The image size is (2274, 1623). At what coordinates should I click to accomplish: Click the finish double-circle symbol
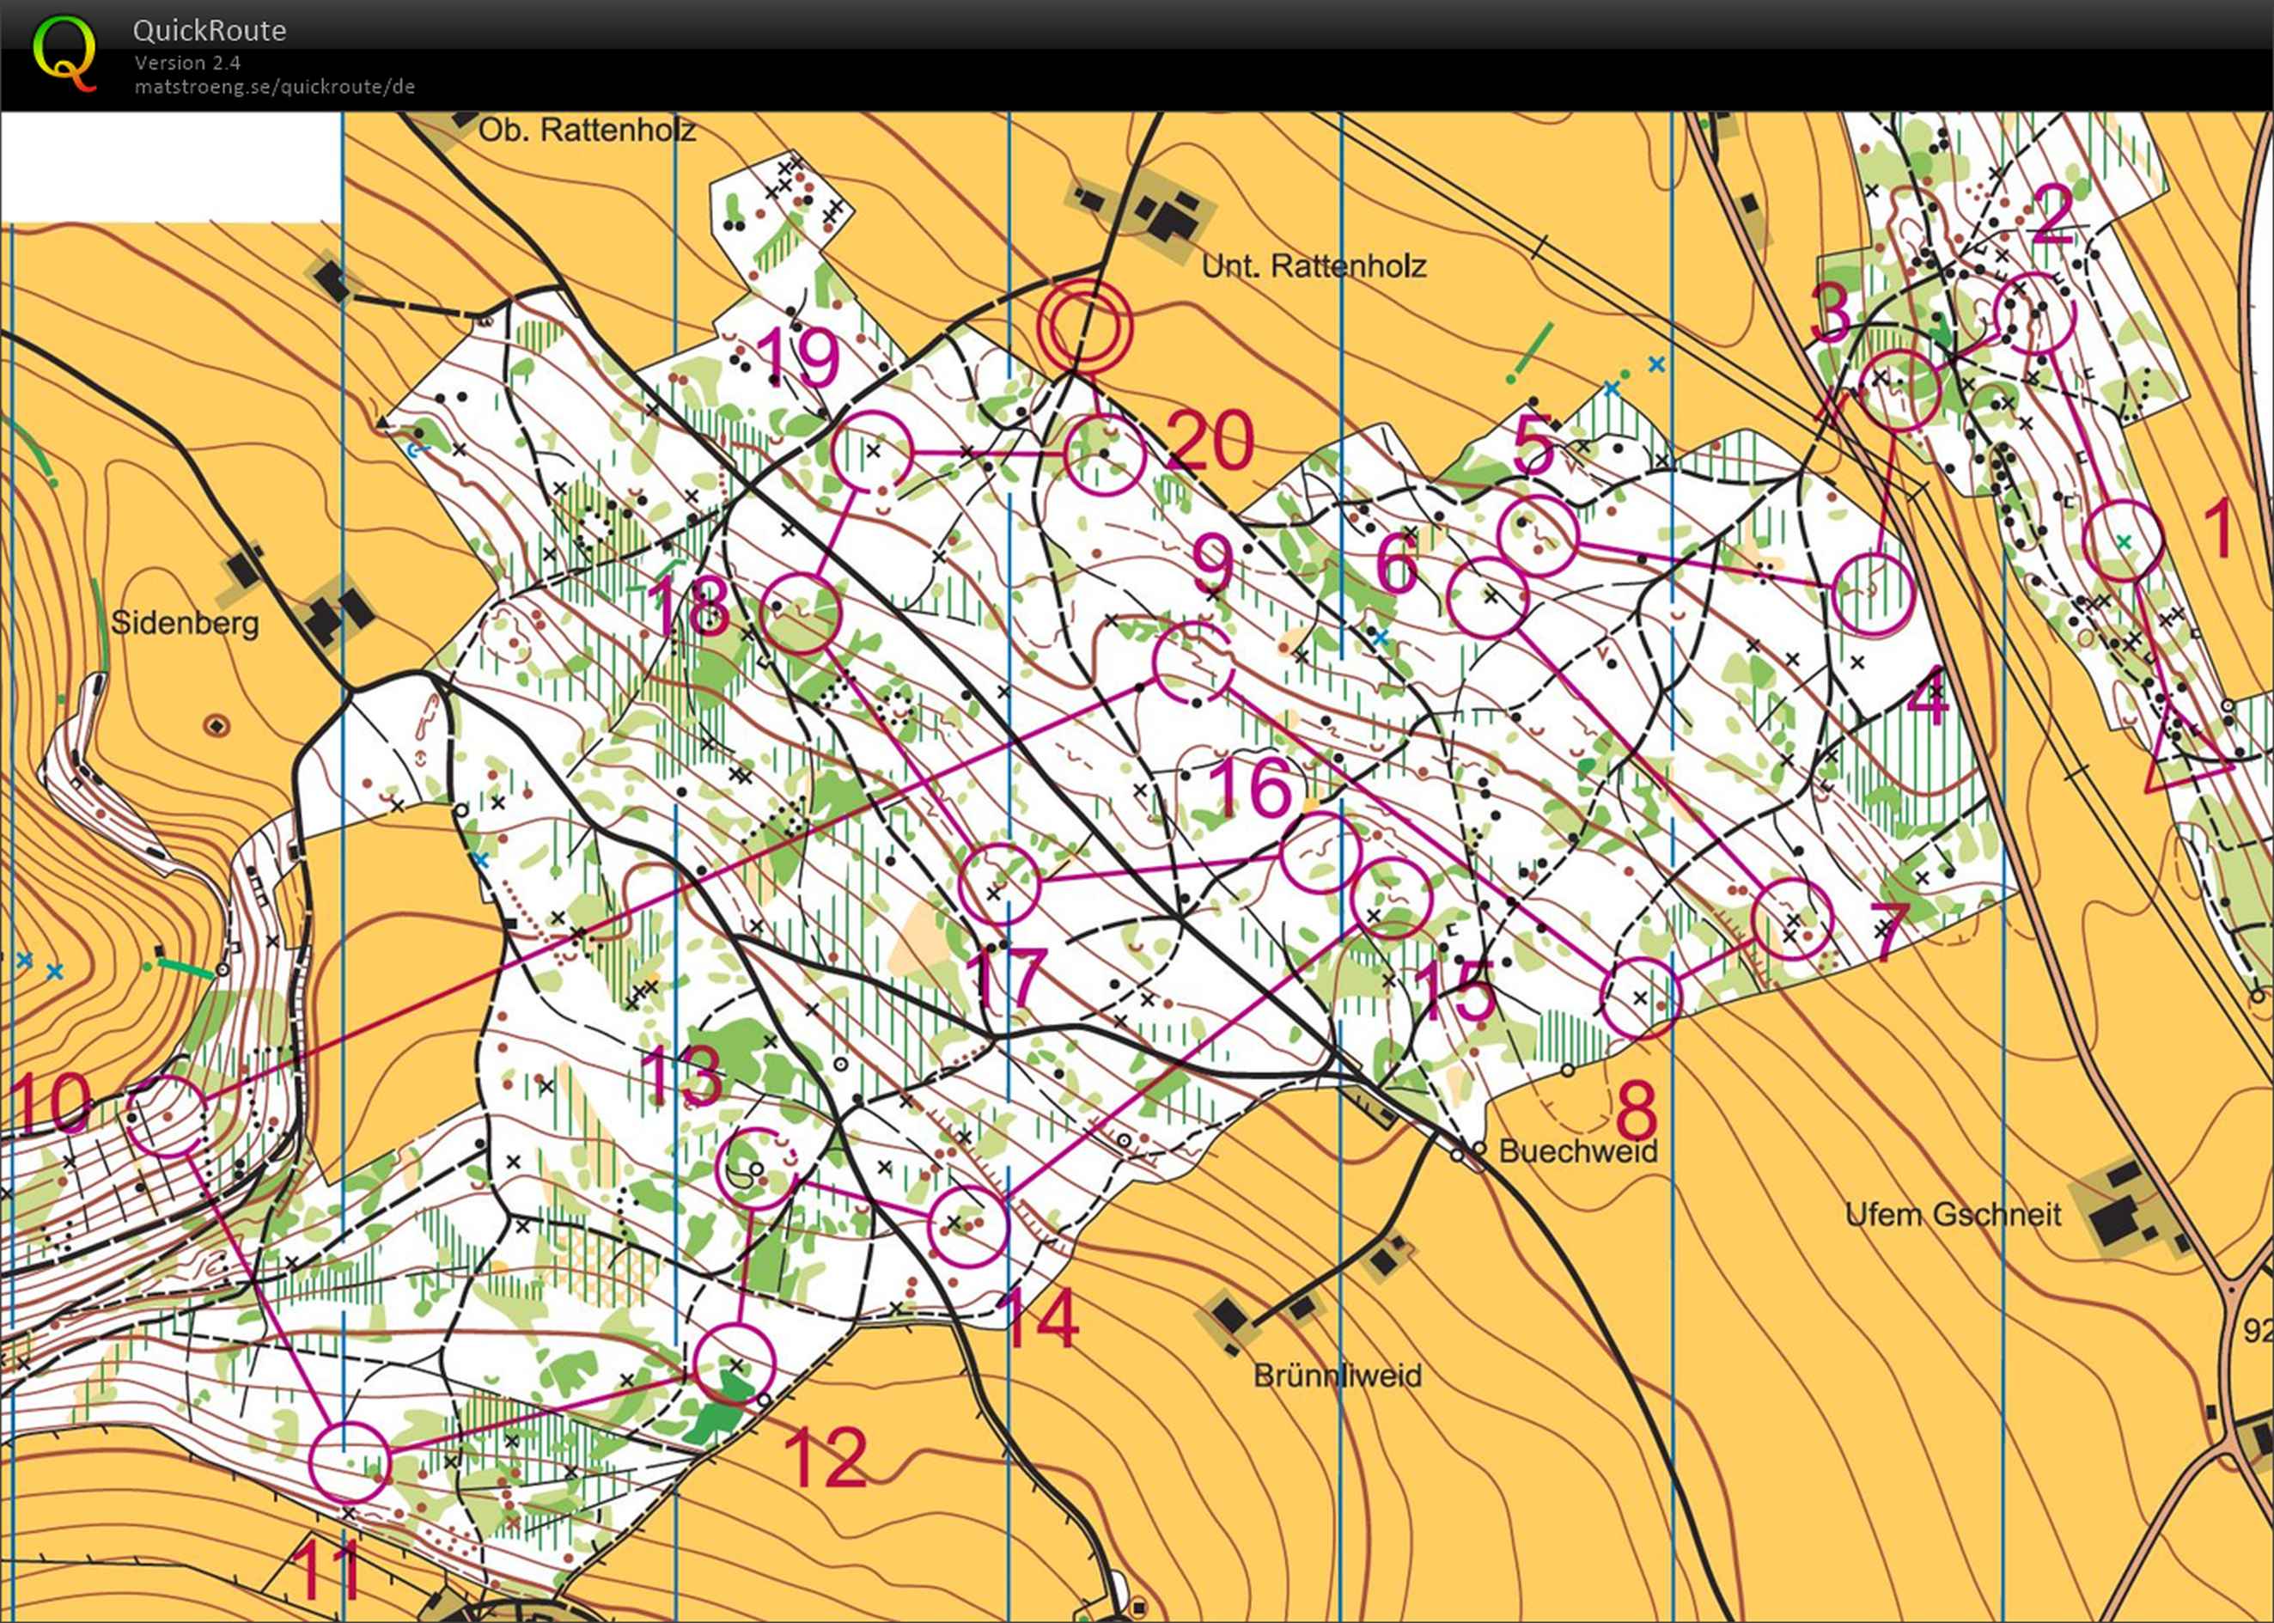pos(1084,325)
